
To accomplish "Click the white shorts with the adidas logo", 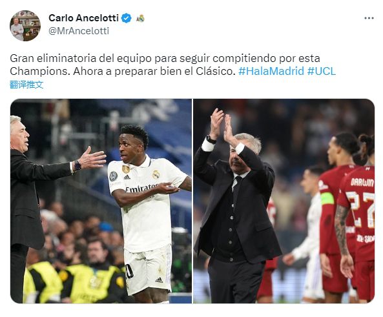I will [x=148, y=269].
